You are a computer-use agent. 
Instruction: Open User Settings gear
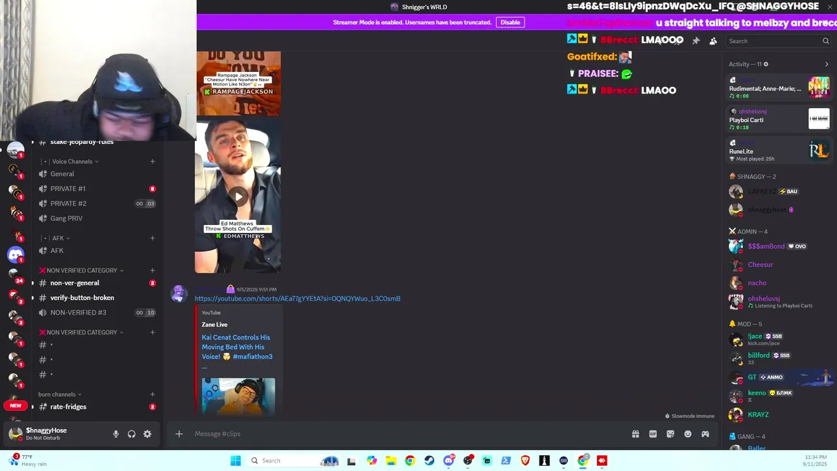click(x=147, y=434)
